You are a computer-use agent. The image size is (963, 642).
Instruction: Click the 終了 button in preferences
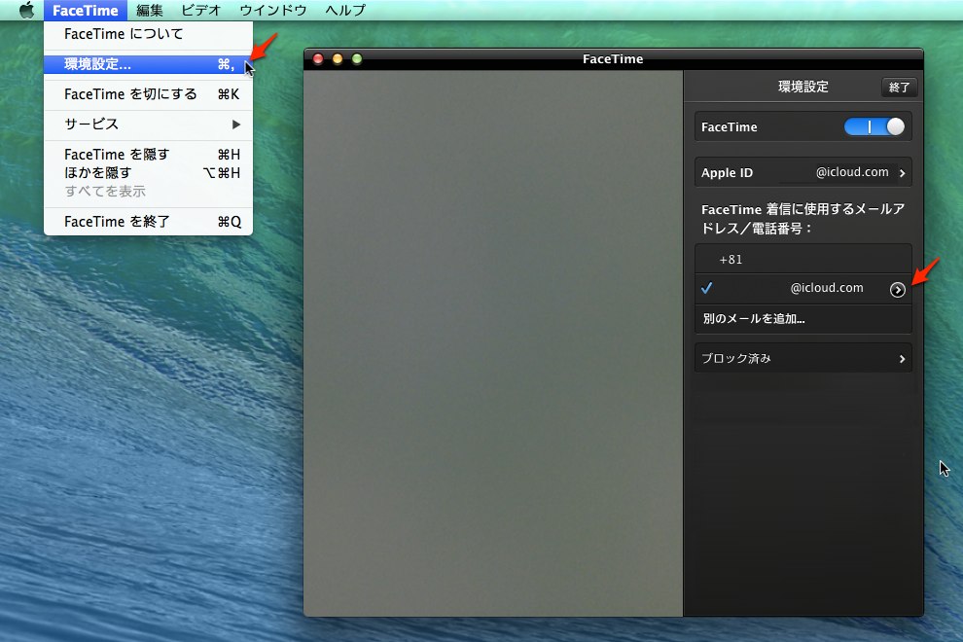[x=899, y=88]
